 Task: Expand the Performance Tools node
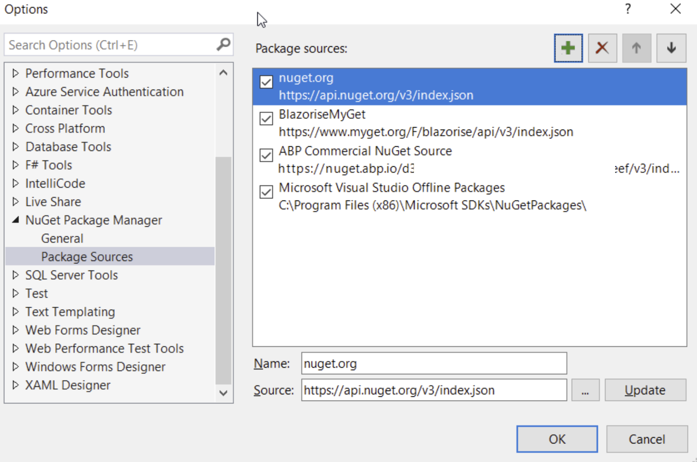pyautogui.click(x=16, y=73)
